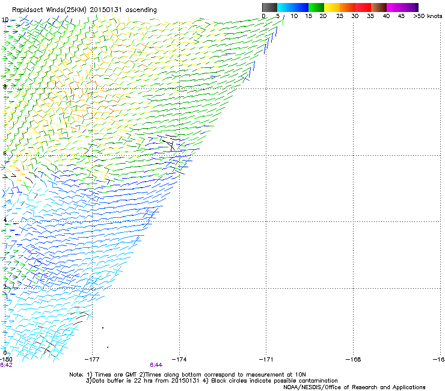Click the brown 35-40 knots color swatch
445x391 pixels.
click(379, 7)
